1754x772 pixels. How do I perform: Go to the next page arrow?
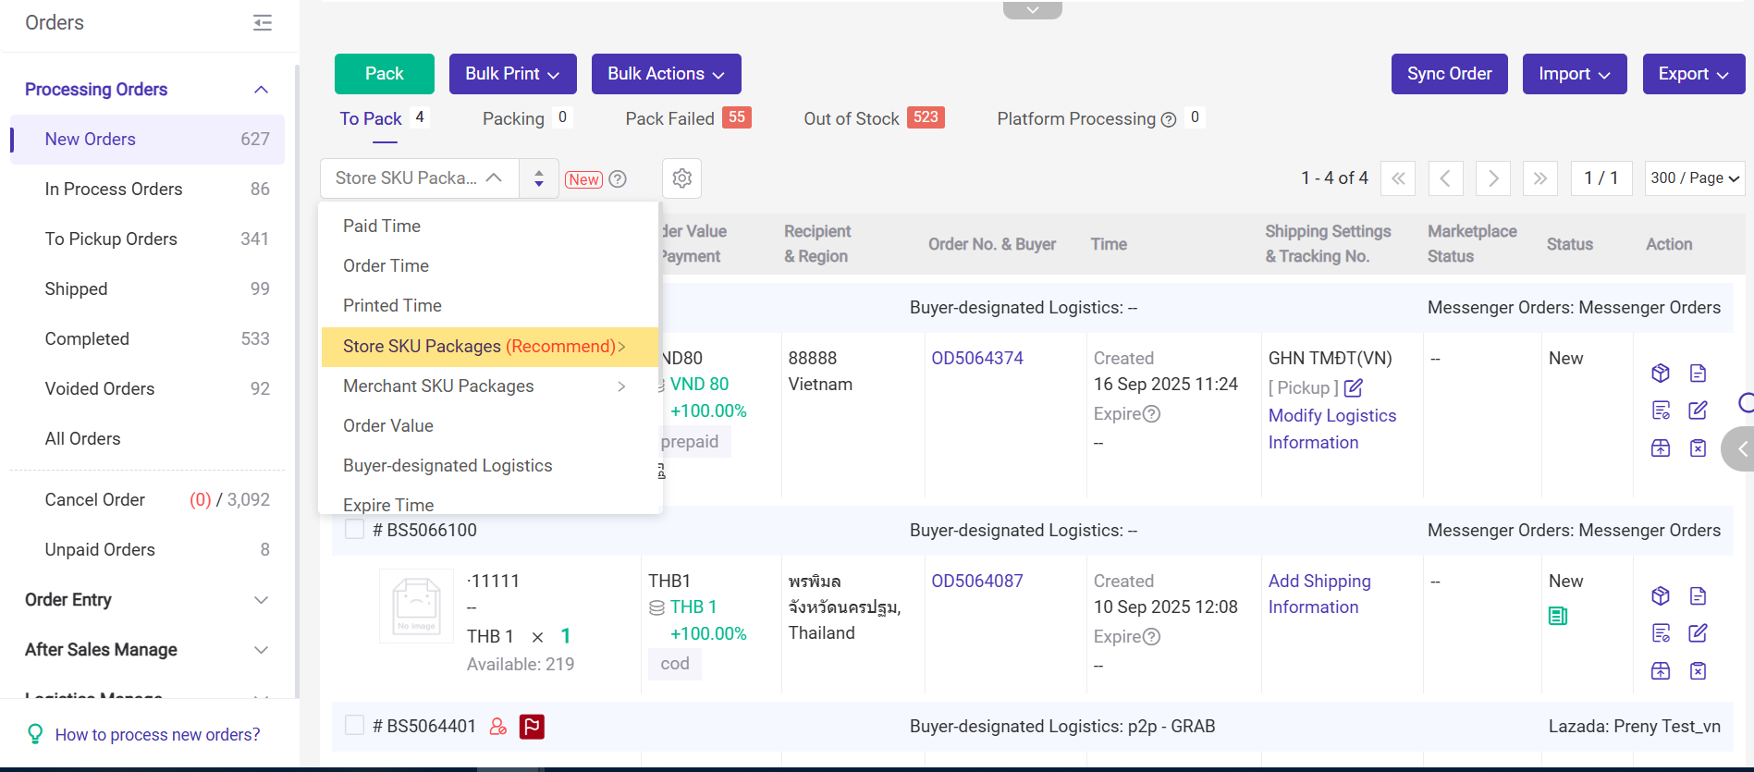click(1492, 178)
